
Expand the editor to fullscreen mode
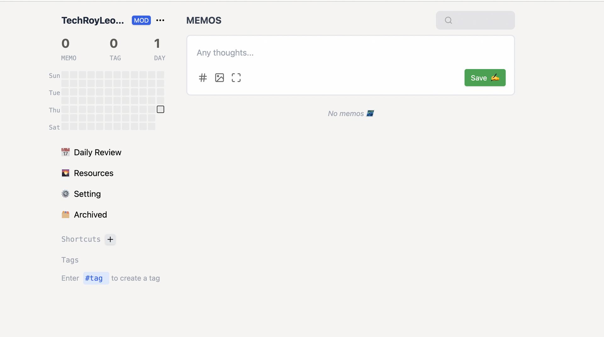click(236, 78)
